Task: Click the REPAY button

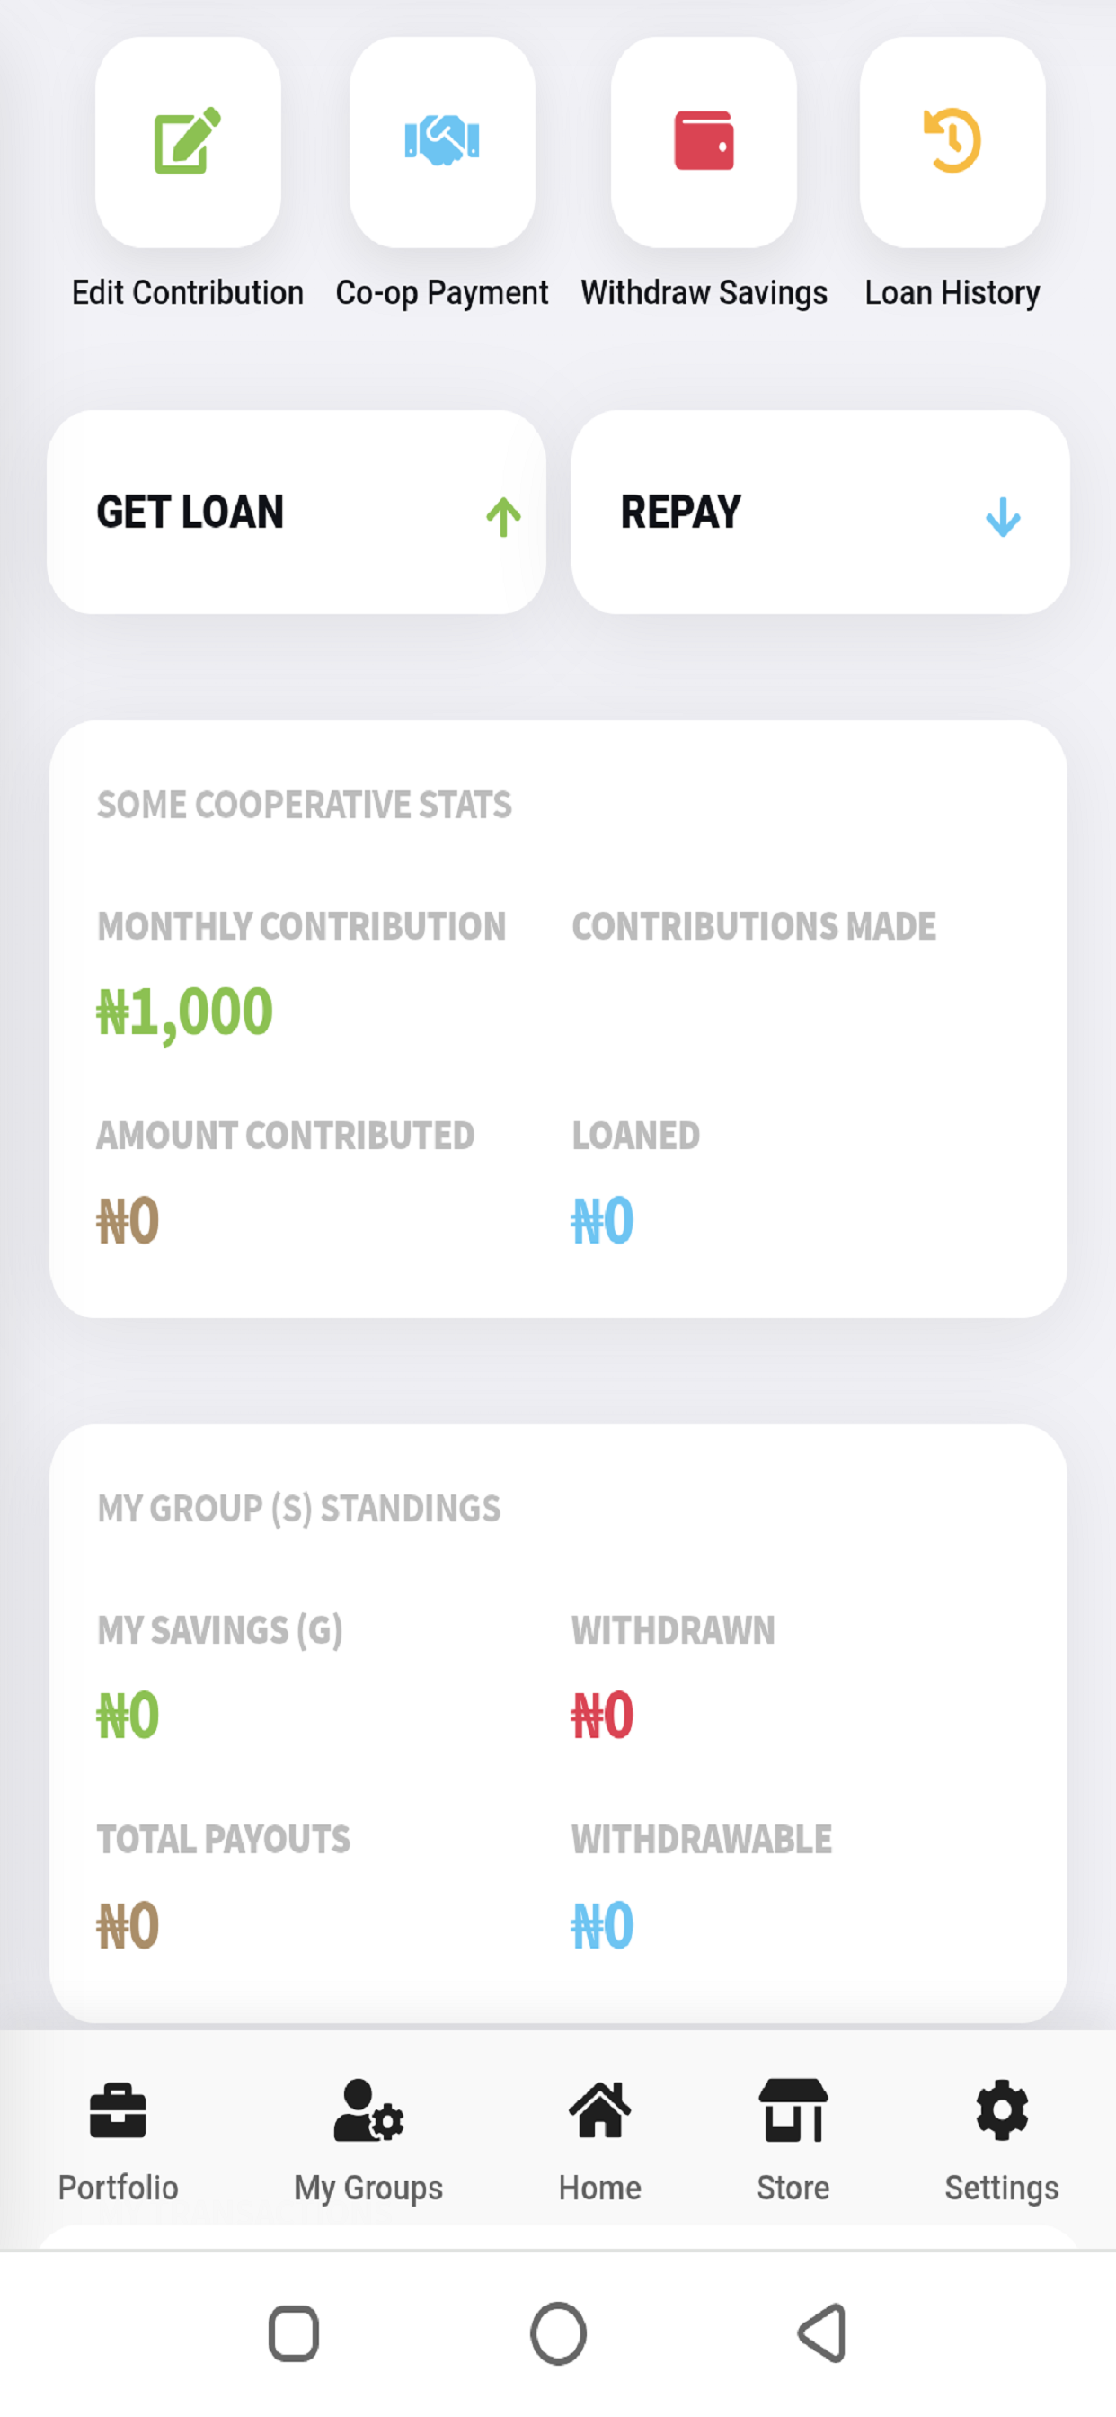Action: click(x=819, y=513)
